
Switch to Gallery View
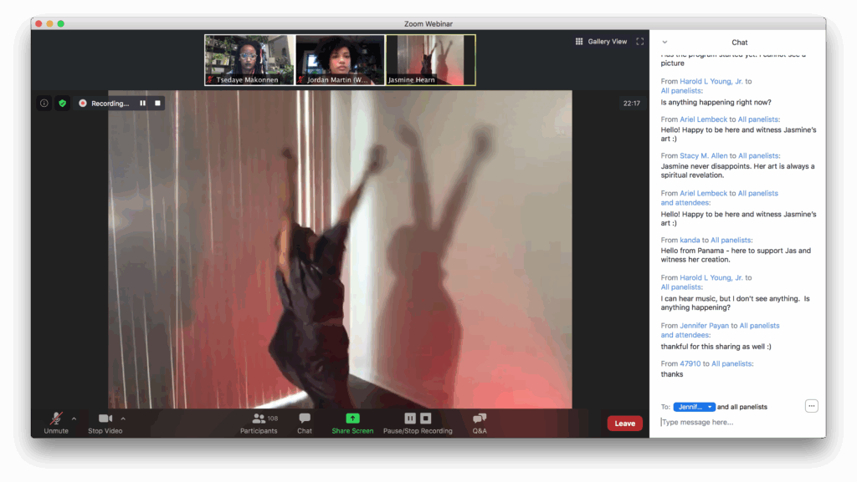pos(601,42)
